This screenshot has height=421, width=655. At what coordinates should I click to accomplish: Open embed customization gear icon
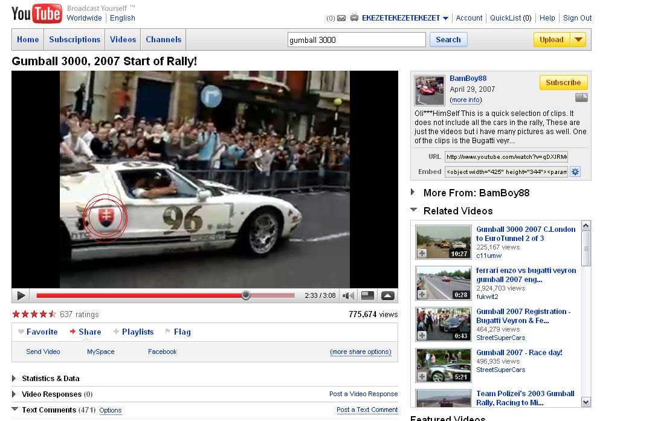click(x=575, y=172)
